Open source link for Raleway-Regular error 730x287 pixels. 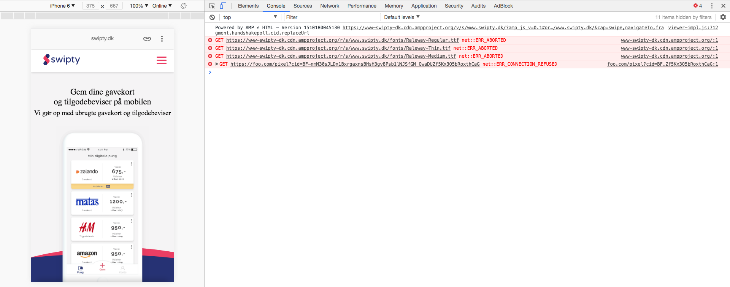click(670, 40)
